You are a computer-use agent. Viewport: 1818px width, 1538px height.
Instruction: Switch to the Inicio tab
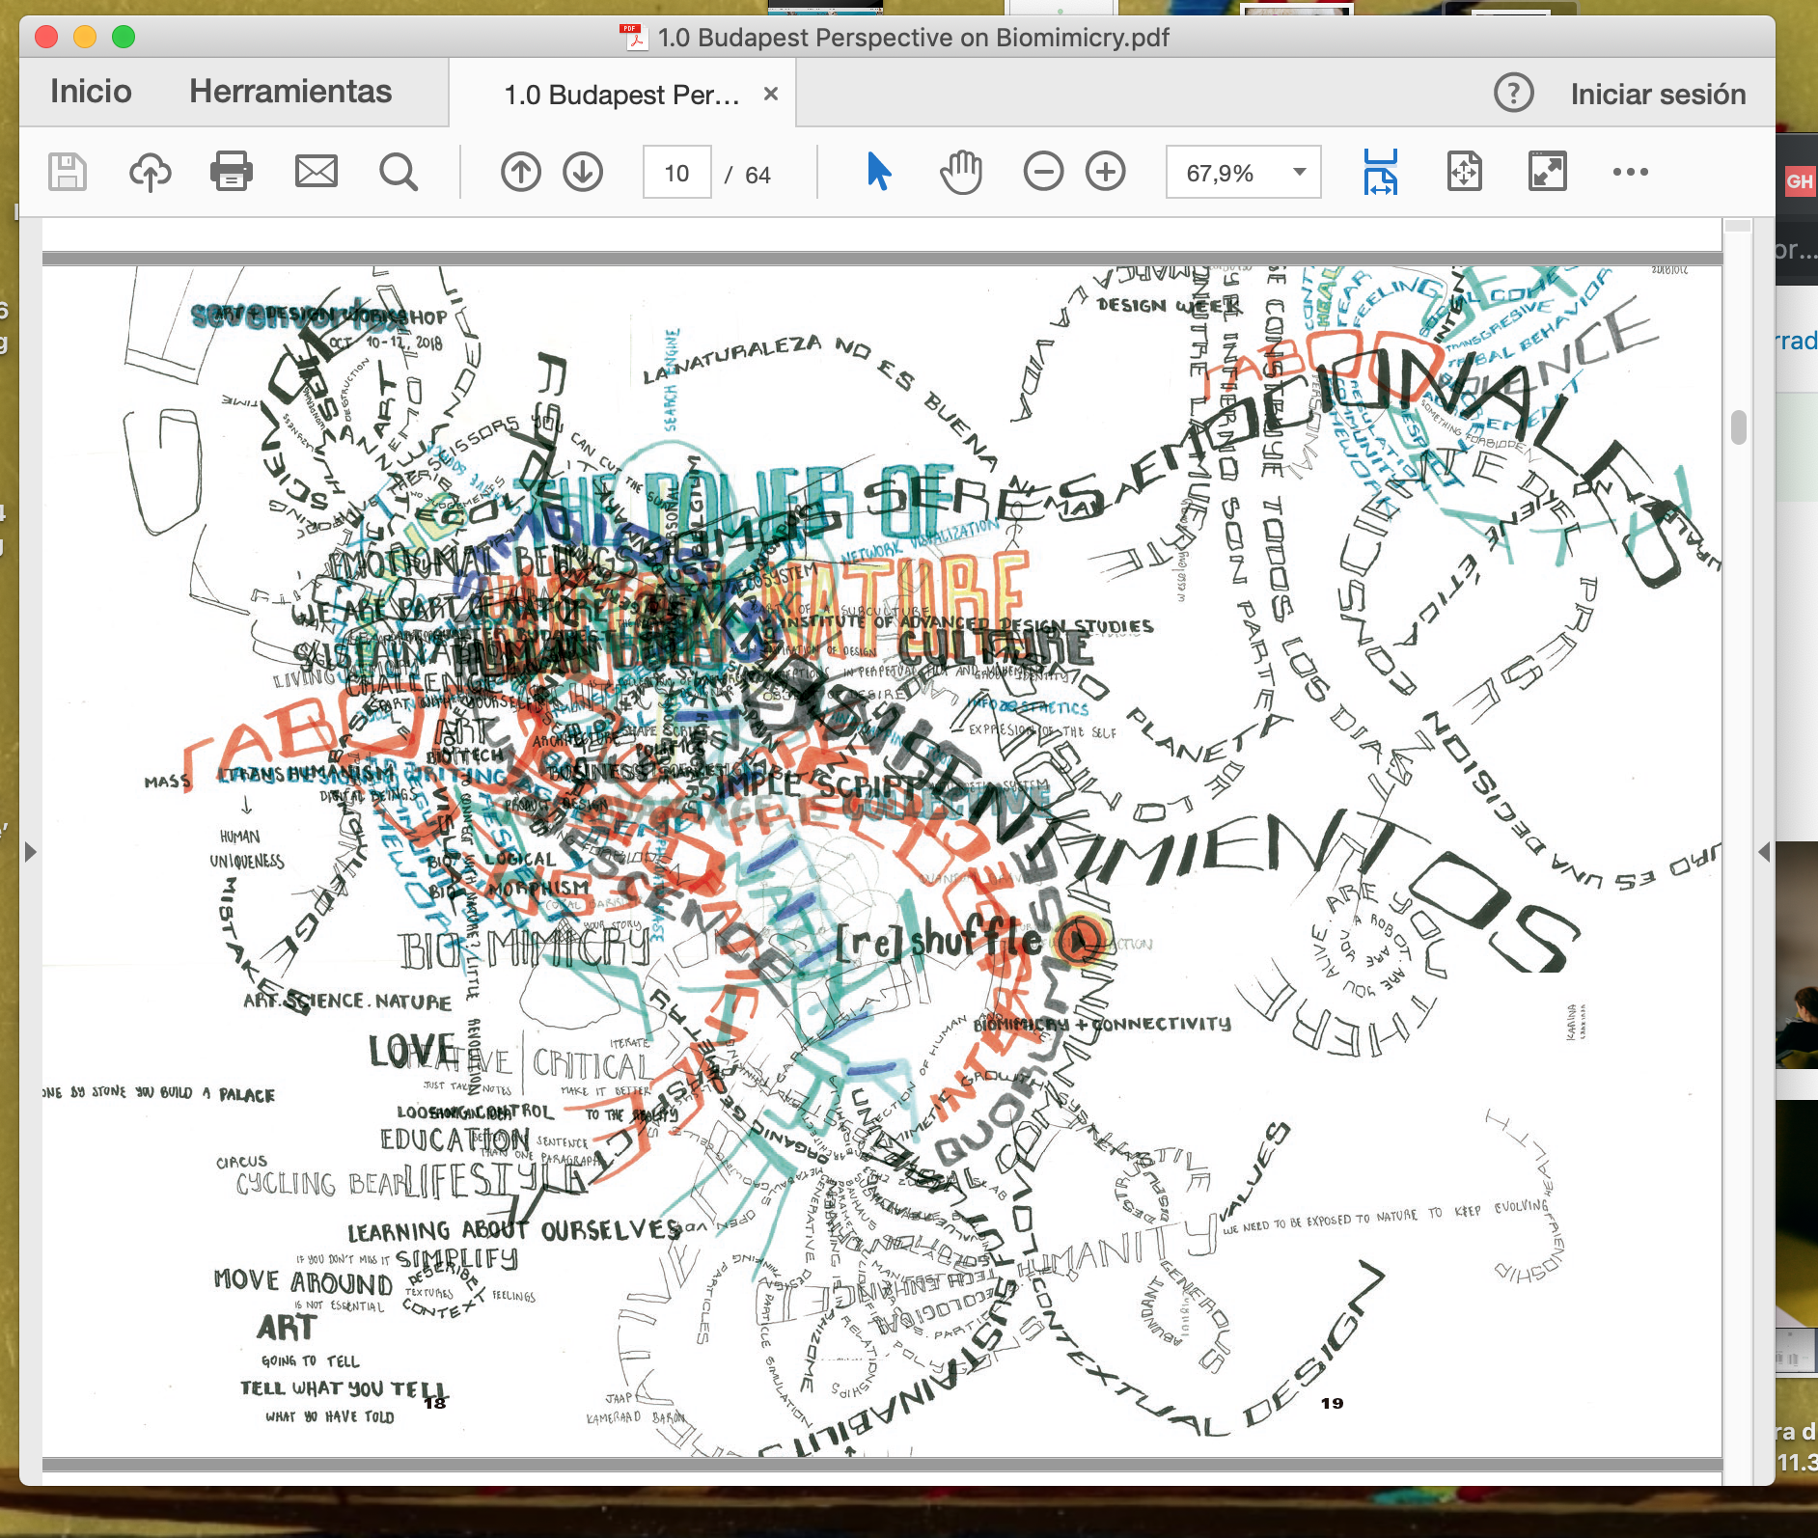(91, 92)
